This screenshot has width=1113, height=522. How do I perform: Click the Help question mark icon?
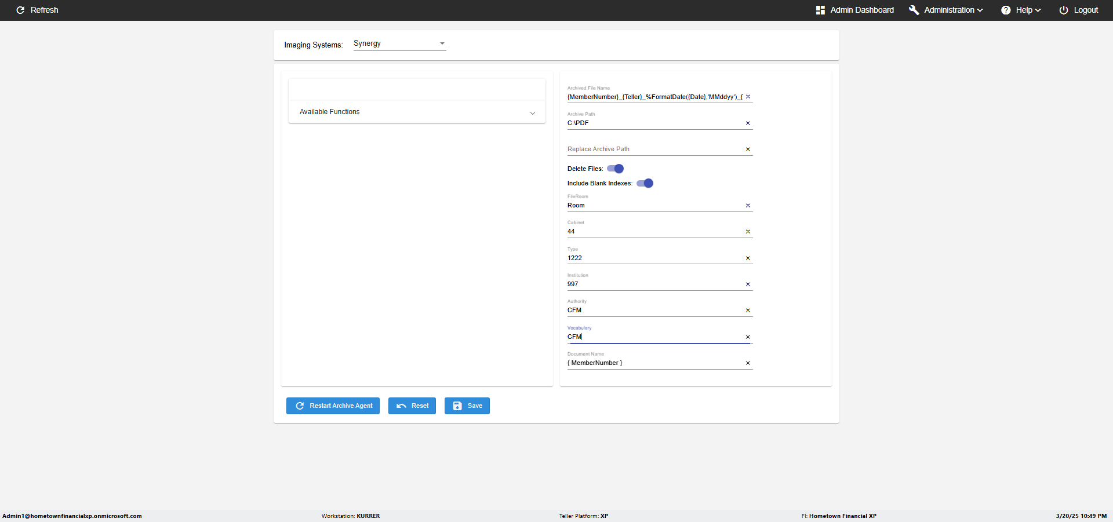[x=1006, y=10]
